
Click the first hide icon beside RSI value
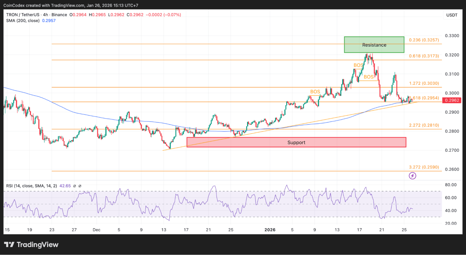point(74,186)
